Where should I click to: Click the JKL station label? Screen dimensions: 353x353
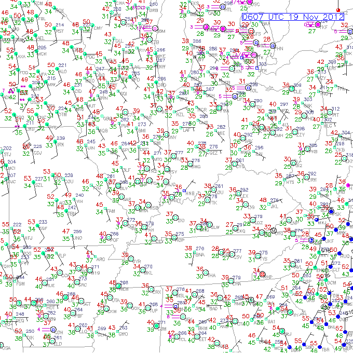(x=275, y=207)
